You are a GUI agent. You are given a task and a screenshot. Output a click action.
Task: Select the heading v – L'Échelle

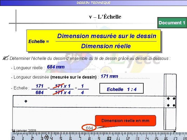click(105, 17)
